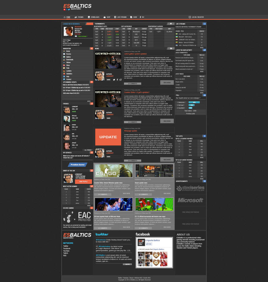Click the Awesome poll result bar
The image size is (268, 282).
point(194,102)
